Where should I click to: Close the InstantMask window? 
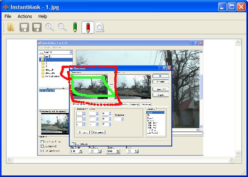[x=241, y=7]
